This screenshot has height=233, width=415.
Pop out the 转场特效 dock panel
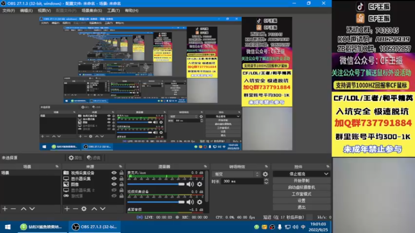[266, 166]
